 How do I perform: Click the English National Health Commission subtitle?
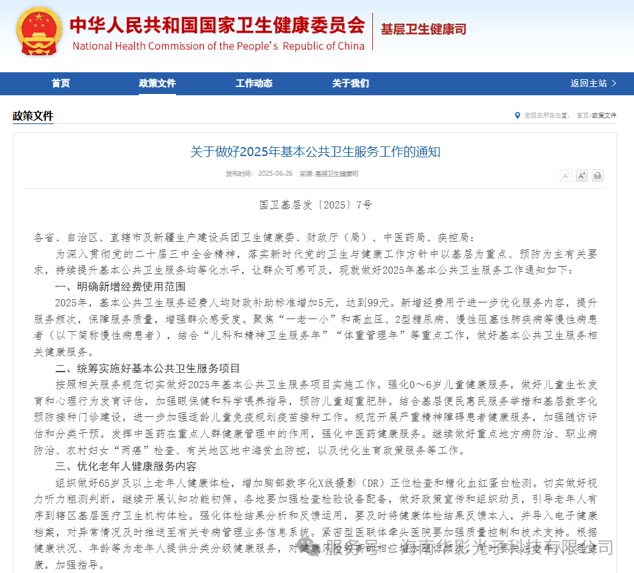(218, 46)
